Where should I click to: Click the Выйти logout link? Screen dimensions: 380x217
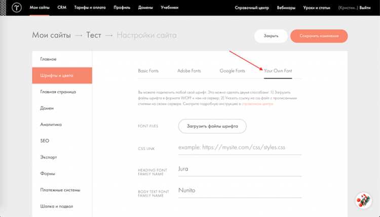[365, 8]
